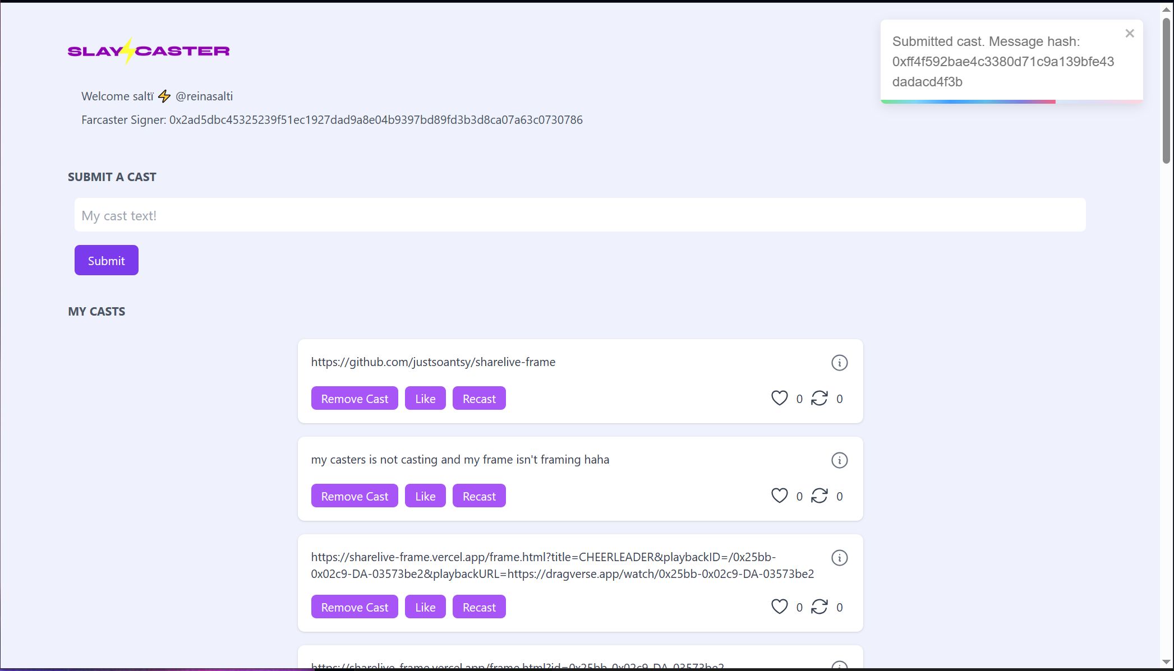
Task: Remove the 'my casters is not casting' cast
Action: (354, 496)
